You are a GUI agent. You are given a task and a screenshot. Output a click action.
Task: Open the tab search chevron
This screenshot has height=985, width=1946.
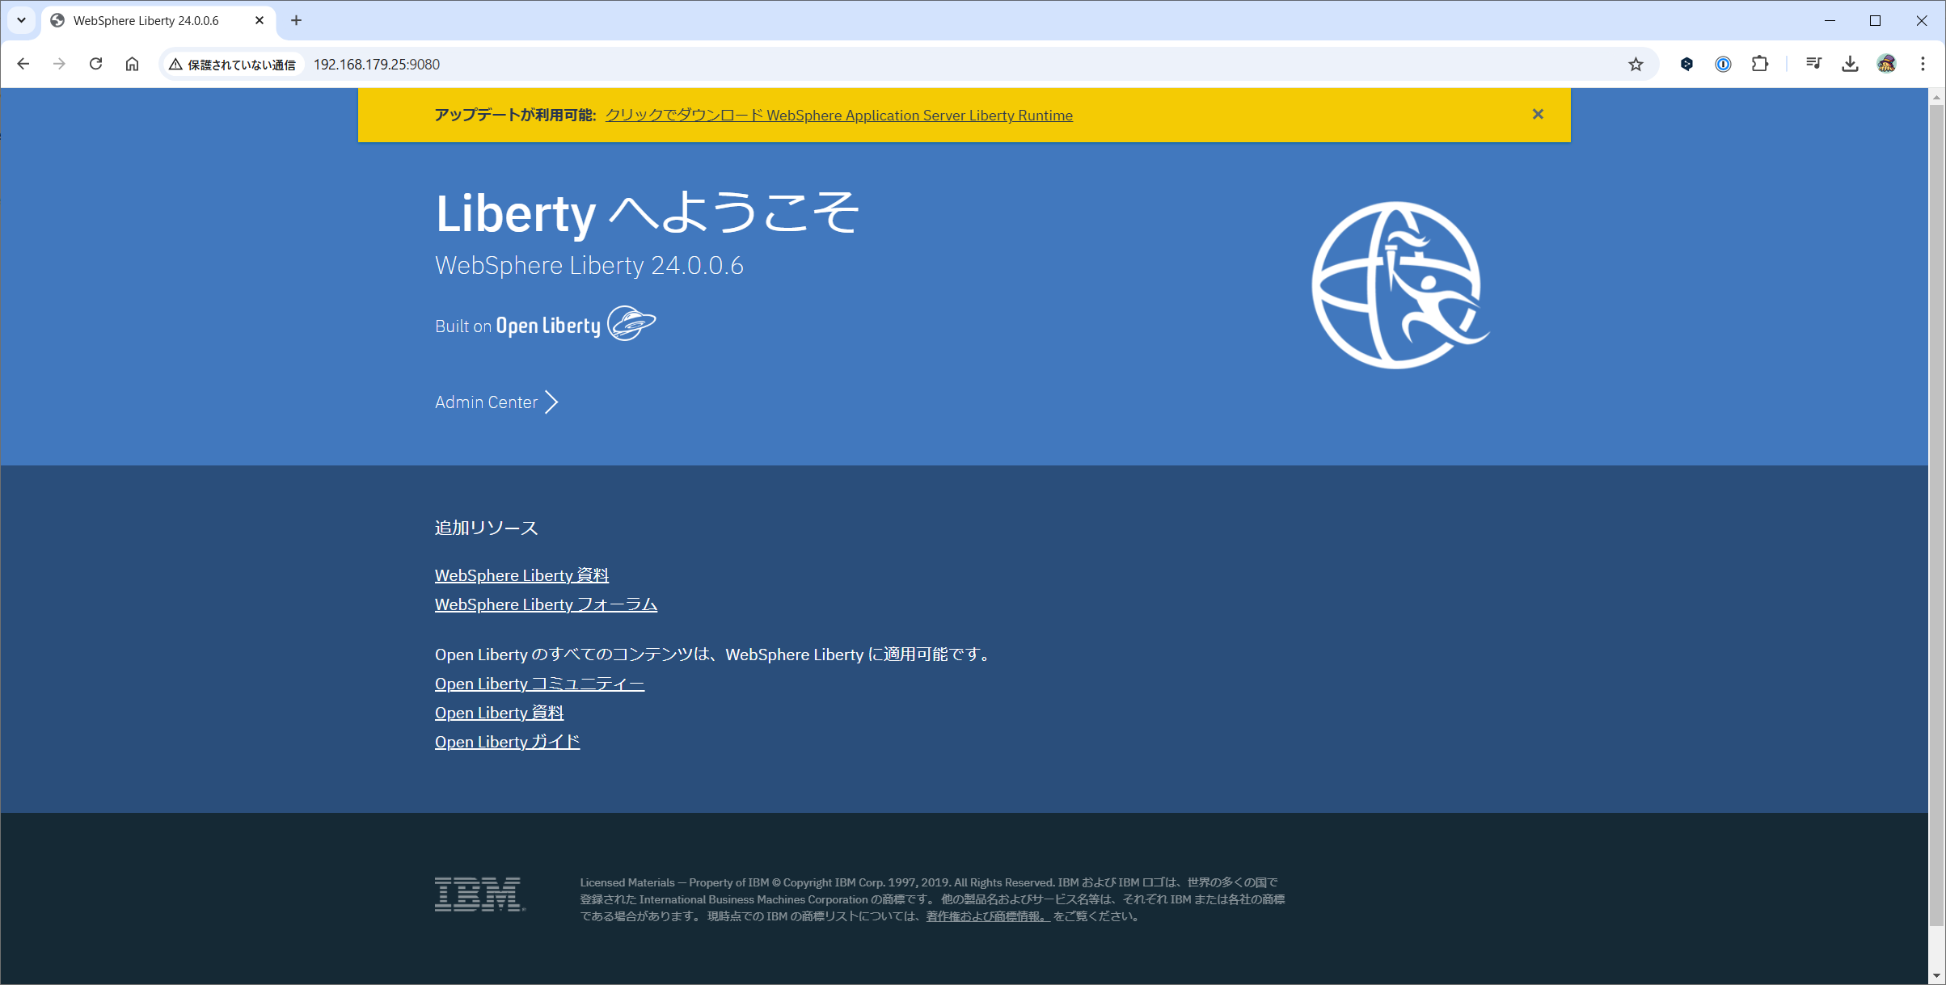pos(20,20)
